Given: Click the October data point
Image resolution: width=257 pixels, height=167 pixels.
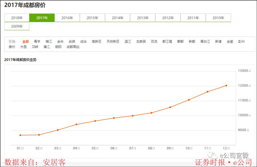Looking at the screenshot, I should (x=189, y=100).
